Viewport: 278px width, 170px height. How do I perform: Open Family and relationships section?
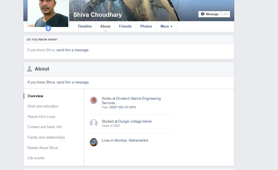click(46, 137)
